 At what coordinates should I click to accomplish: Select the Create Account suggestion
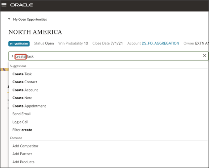pyautogui.click(x=25, y=90)
